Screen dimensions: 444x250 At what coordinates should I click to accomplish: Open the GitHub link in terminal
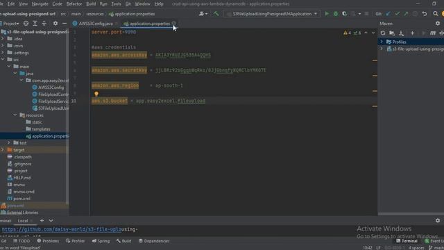pyautogui.click(x=62, y=229)
